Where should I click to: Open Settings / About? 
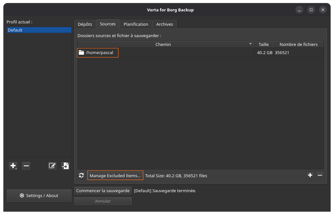tap(39, 195)
